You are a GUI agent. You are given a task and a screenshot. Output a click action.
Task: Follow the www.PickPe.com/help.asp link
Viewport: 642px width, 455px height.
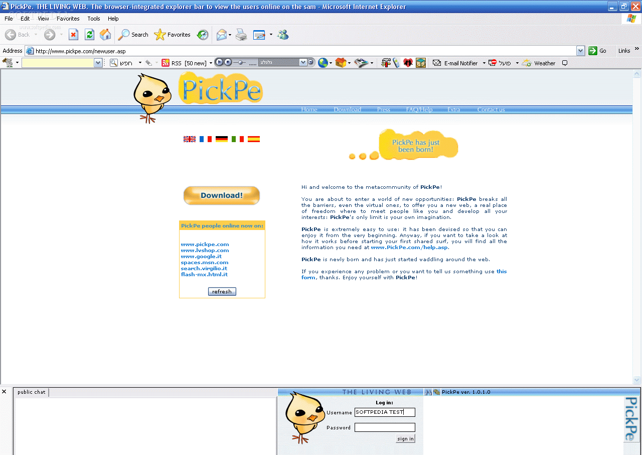[409, 247]
